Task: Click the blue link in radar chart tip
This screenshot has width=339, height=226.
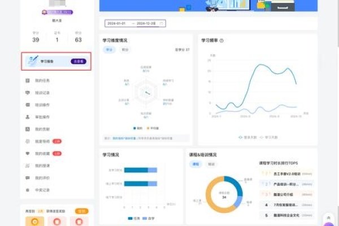Action: pos(124,138)
